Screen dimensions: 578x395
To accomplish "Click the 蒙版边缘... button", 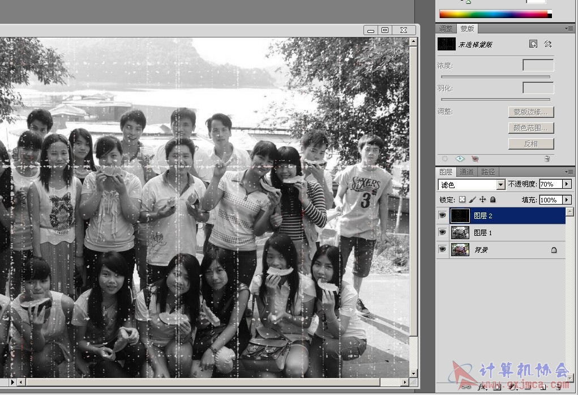I will tap(531, 112).
